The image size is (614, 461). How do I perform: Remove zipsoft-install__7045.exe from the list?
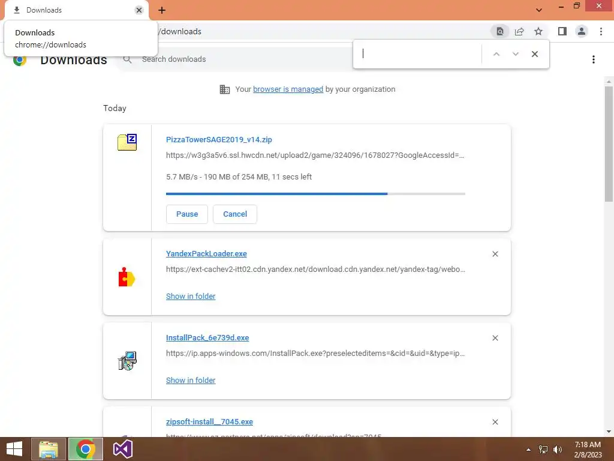495,422
